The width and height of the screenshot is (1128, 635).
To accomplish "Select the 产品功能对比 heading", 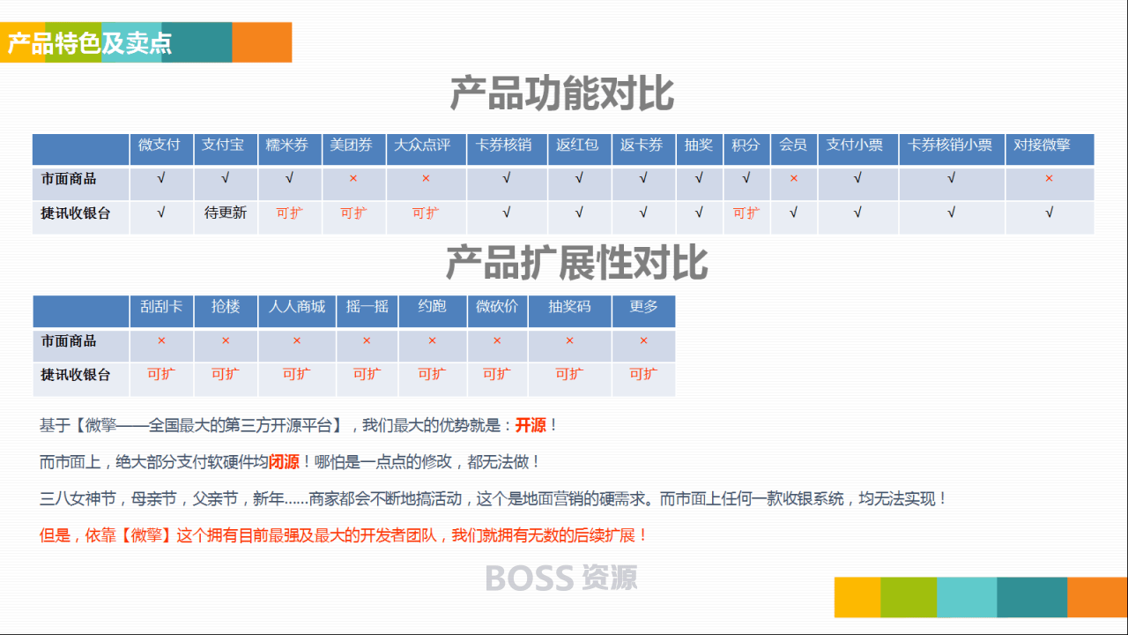I will pyautogui.click(x=562, y=93).
